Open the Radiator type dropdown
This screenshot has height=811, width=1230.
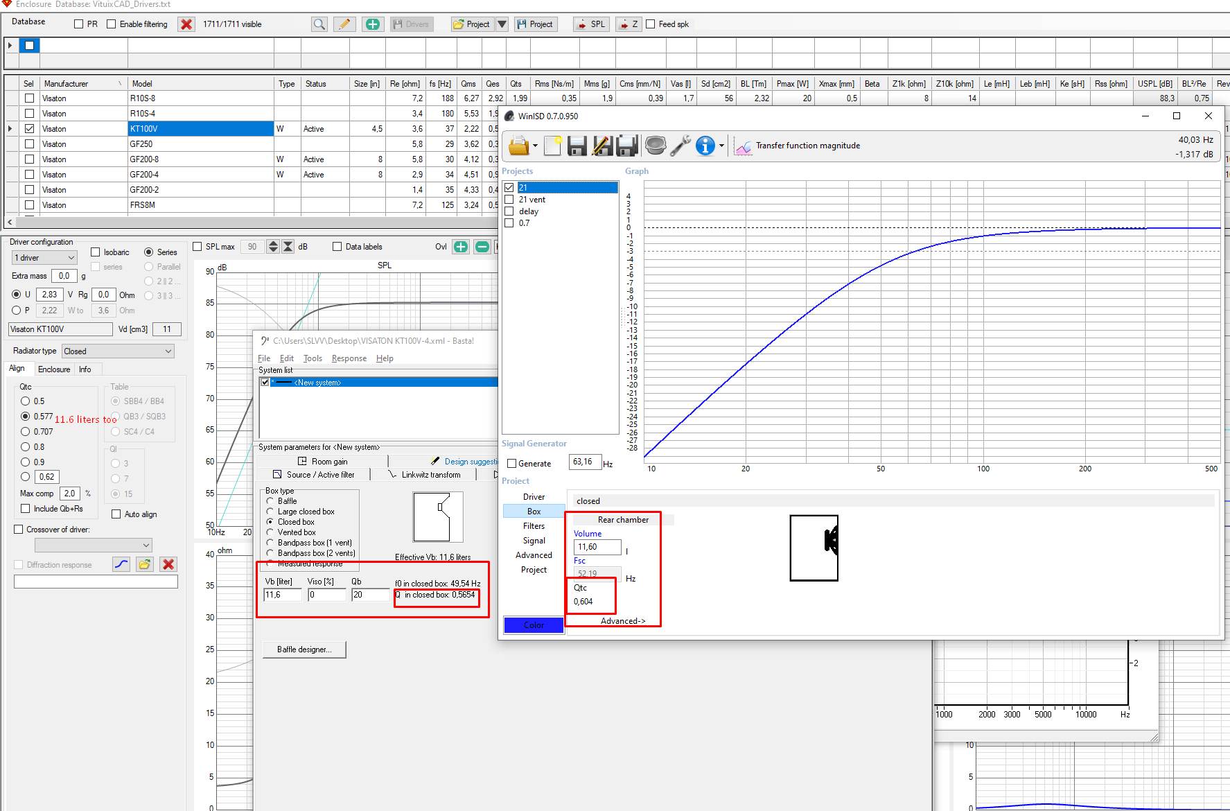118,351
